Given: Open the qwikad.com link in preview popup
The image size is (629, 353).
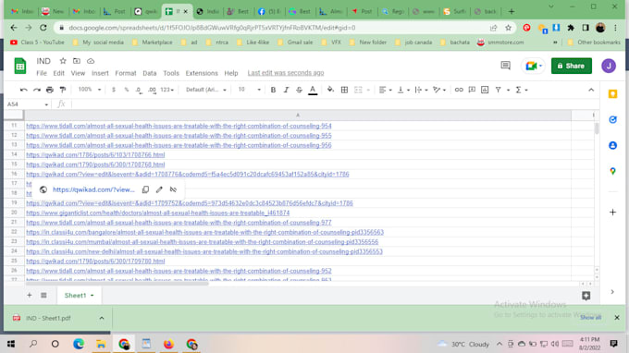Looking at the screenshot, I should pyautogui.click(x=93, y=189).
